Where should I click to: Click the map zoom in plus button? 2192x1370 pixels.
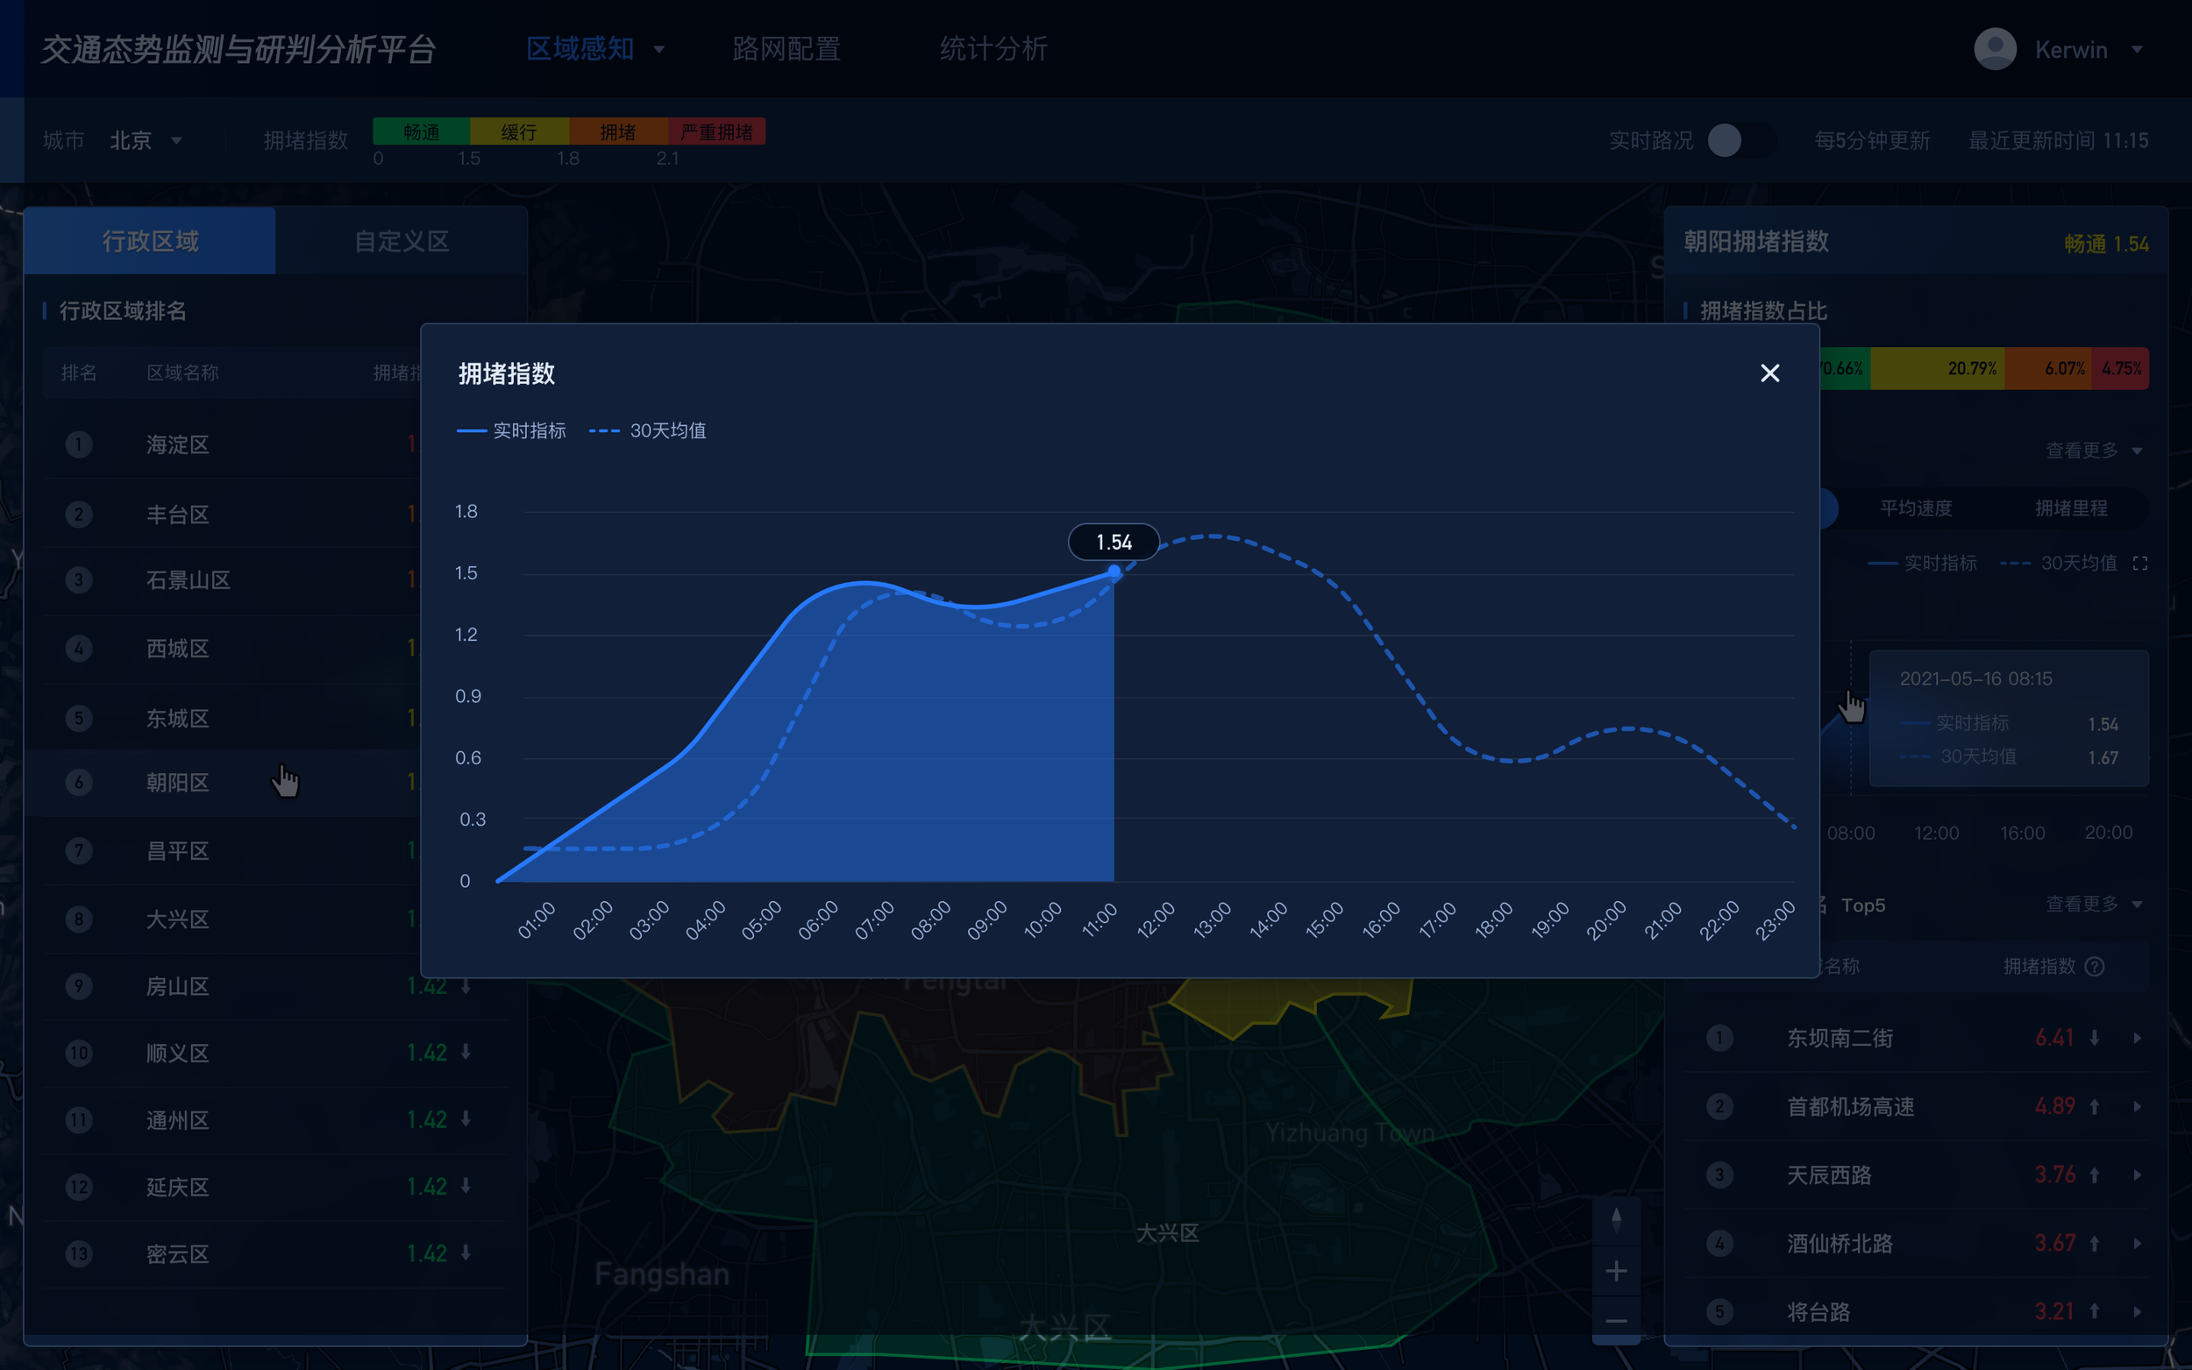(x=1616, y=1271)
